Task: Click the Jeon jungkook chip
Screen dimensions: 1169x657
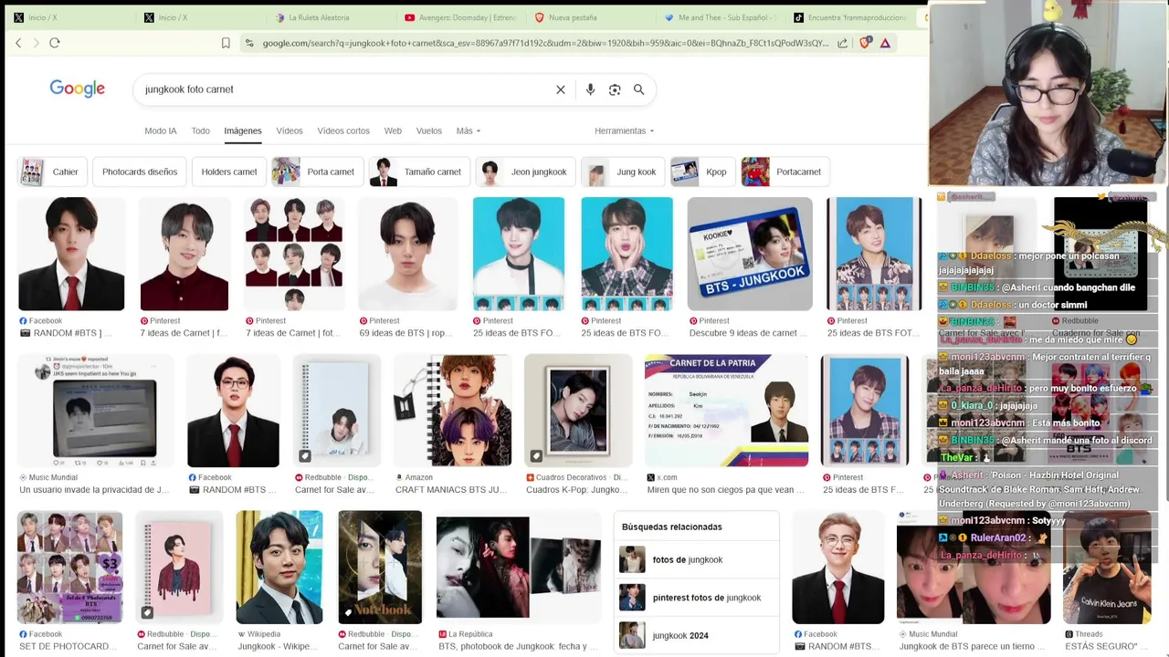Action: 525,172
